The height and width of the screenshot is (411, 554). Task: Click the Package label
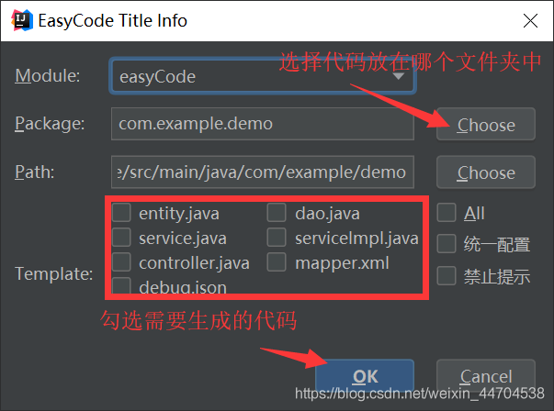point(50,124)
